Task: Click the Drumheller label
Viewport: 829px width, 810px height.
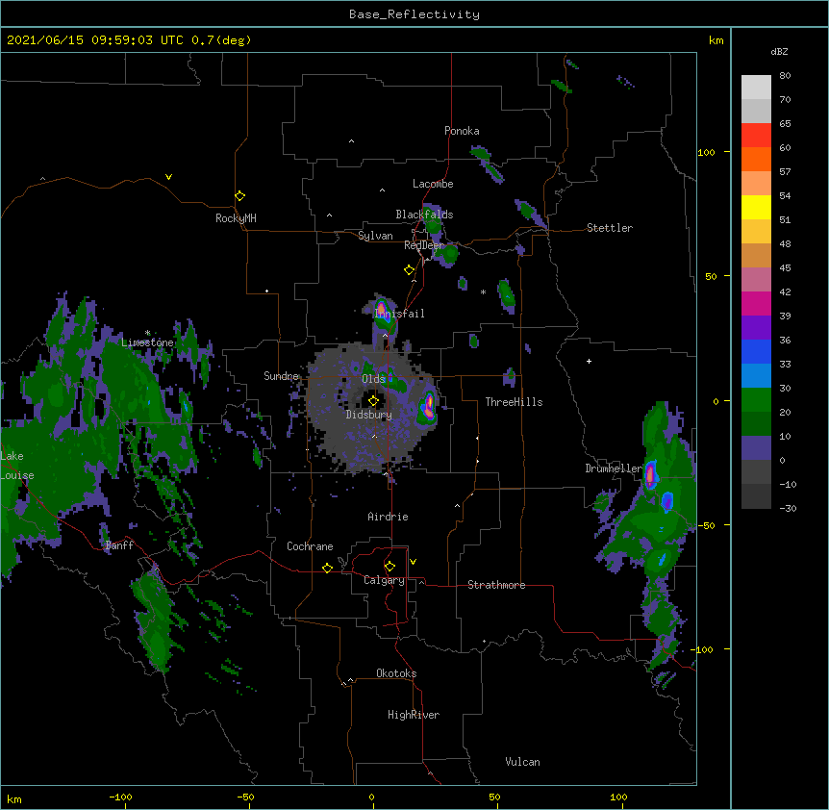Action: (x=614, y=468)
